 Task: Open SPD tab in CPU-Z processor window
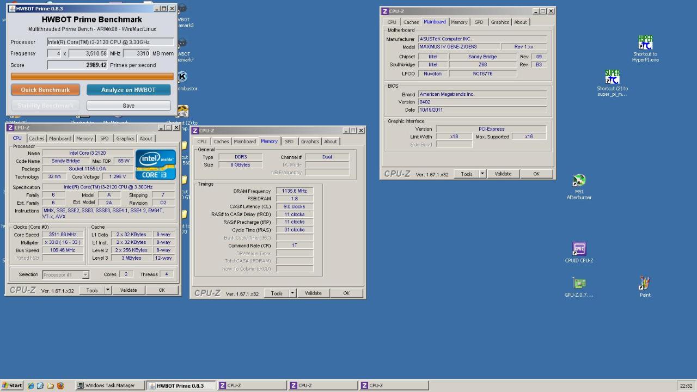[104, 138]
